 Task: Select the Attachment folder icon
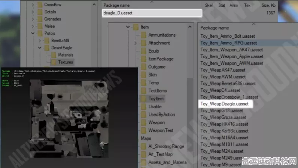143,43
